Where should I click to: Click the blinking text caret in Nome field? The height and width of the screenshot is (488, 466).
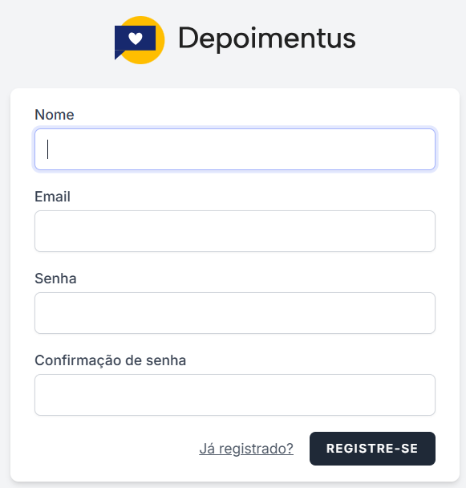pyautogui.click(x=47, y=149)
